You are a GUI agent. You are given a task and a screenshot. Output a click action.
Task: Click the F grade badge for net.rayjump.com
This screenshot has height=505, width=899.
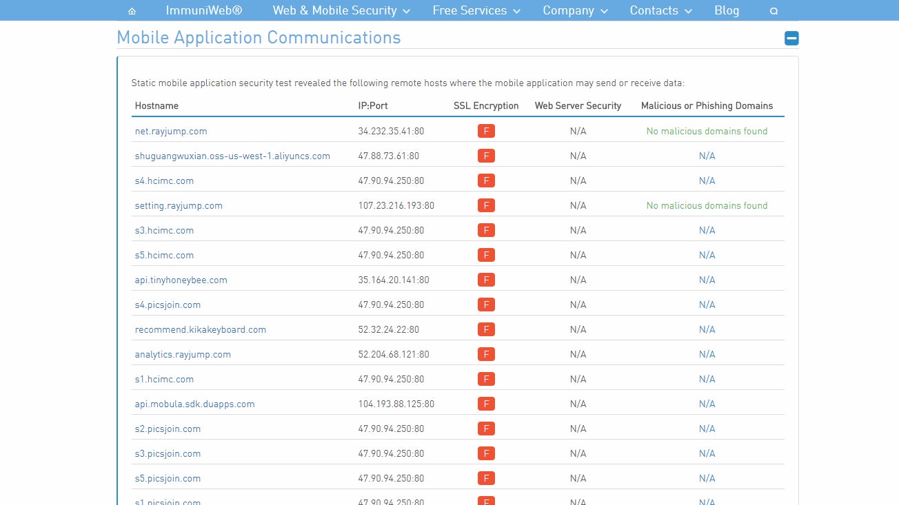(486, 131)
